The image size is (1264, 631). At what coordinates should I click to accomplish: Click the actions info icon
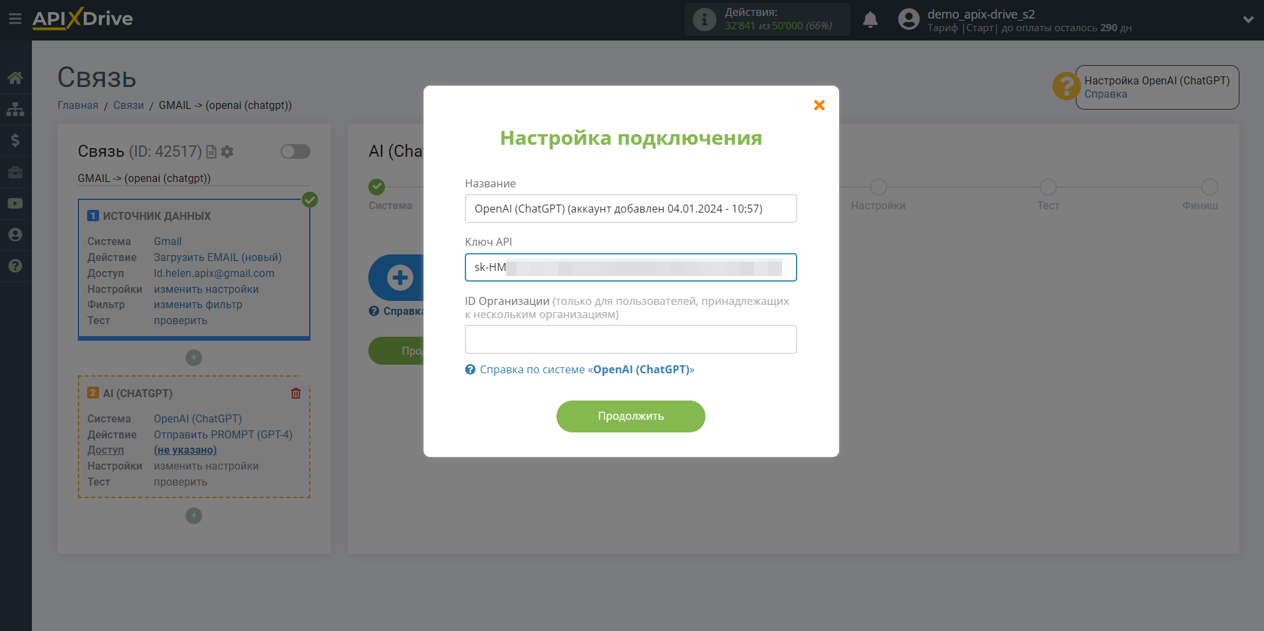click(704, 19)
